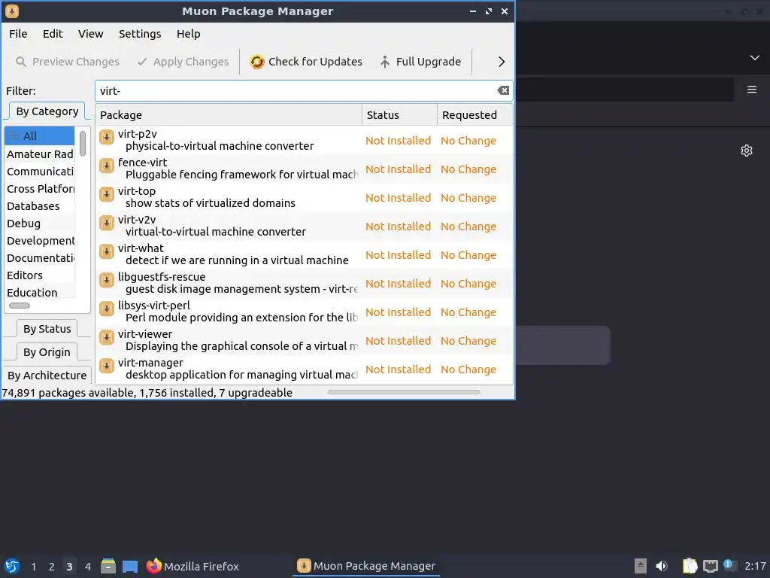770x578 pixels.
Task: Select the By Category tab
Action: click(x=47, y=111)
